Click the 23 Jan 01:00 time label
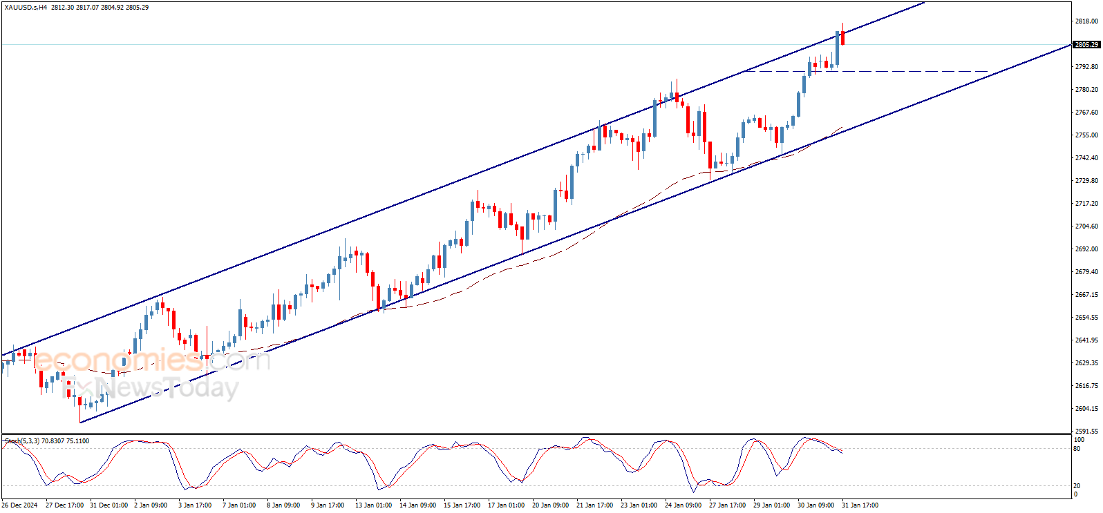Screen dimensions: 1103x513 coord(639,505)
